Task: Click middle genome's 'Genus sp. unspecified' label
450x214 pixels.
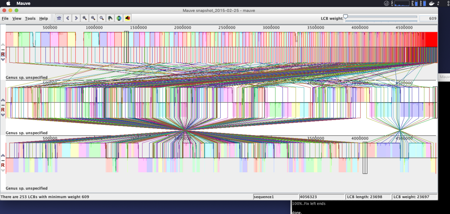Action: click(x=27, y=133)
